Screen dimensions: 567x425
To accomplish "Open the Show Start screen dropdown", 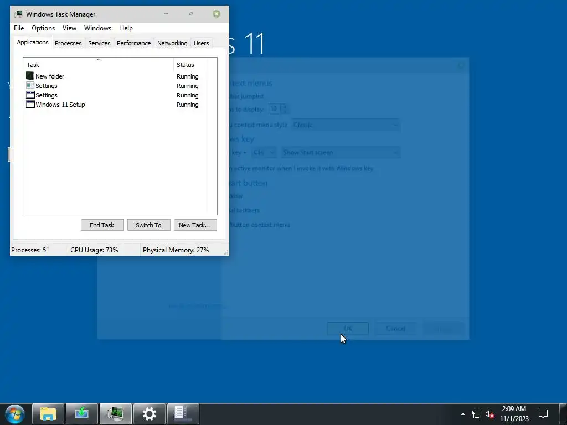I will [x=341, y=153].
